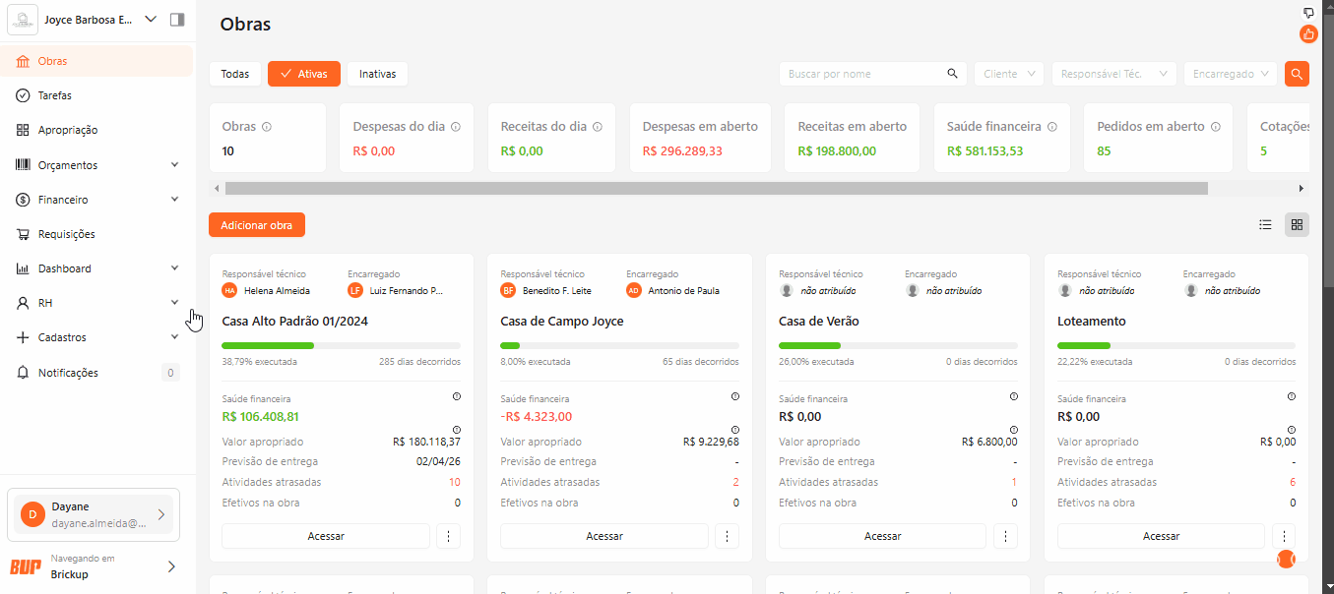Click progress bar of Casa de Campo Joyce
This screenshot has width=1334, height=594.
click(619, 345)
